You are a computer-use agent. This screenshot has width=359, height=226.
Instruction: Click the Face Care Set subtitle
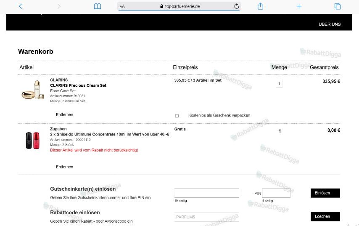63,91
